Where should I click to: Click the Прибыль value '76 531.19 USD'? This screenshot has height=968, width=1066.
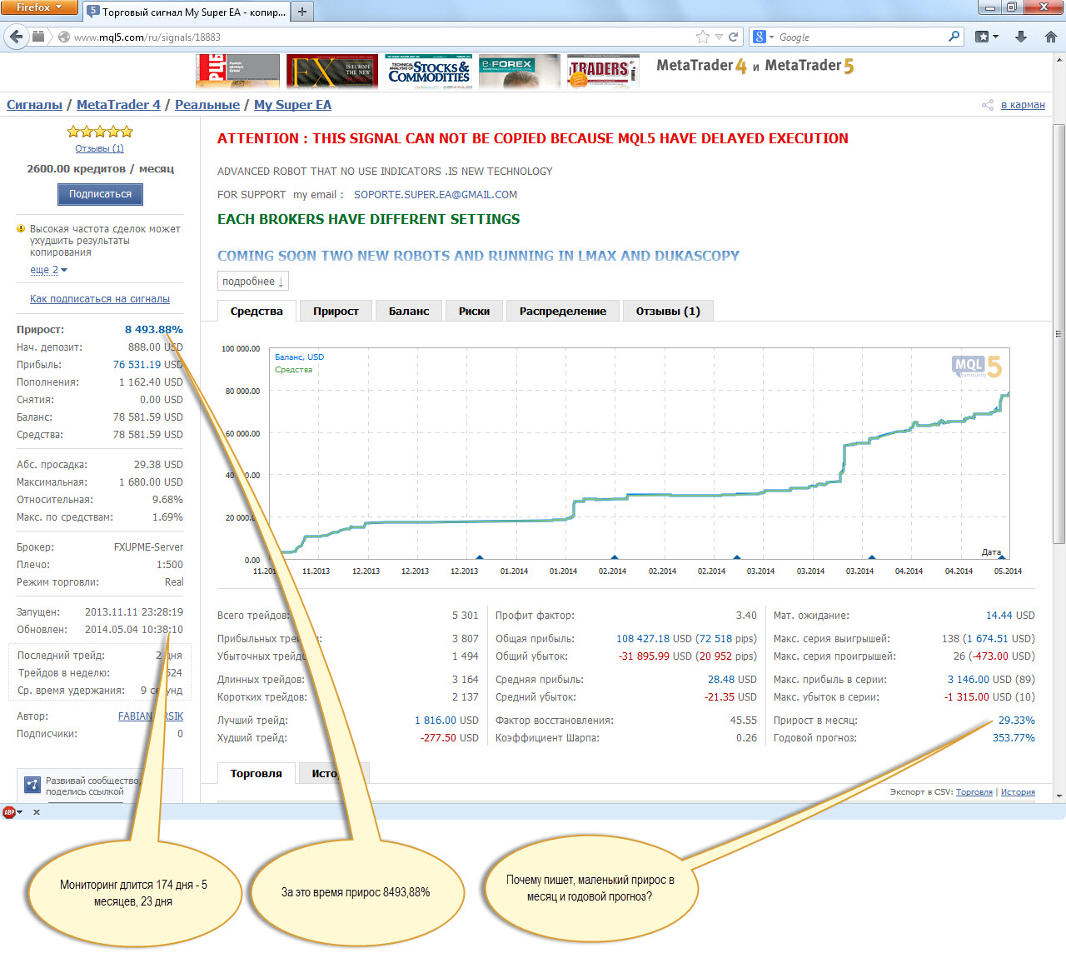tap(147, 365)
